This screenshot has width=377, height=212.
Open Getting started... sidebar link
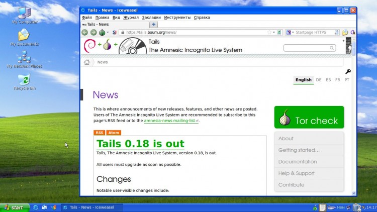click(309, 150)
